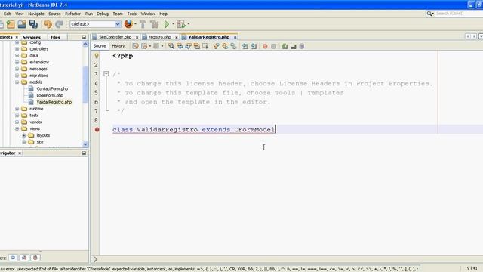Click the History view button
The height and width of the screenshot is (272, 483).
(118, 46)
